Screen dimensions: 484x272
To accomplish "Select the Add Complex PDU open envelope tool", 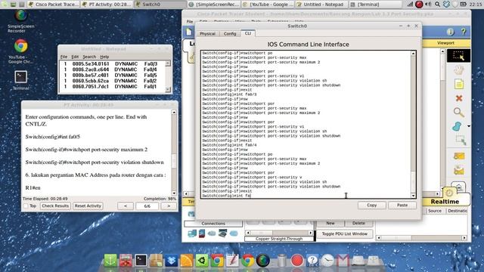I will [x=459, y=170].
